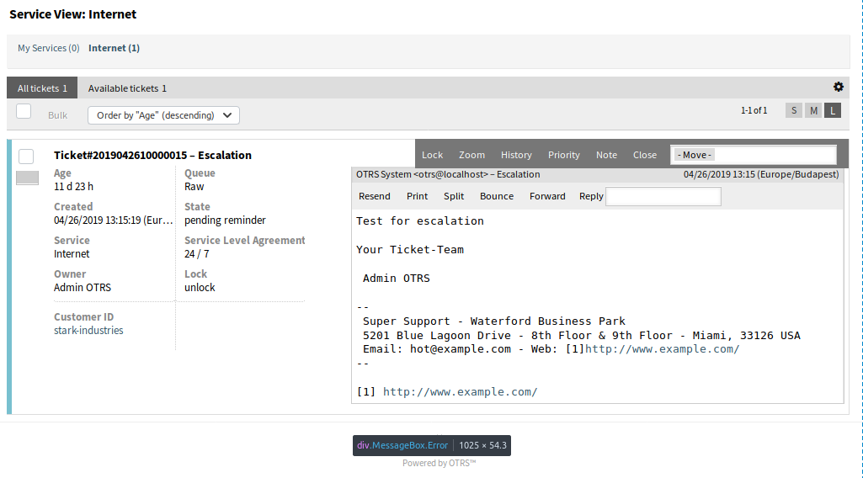Open Ticket#2019042610000015 title link

pyautogui.click(x=152, y=155)
